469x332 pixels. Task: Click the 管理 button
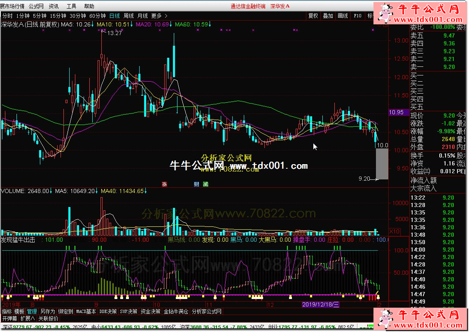click(32, 311)
